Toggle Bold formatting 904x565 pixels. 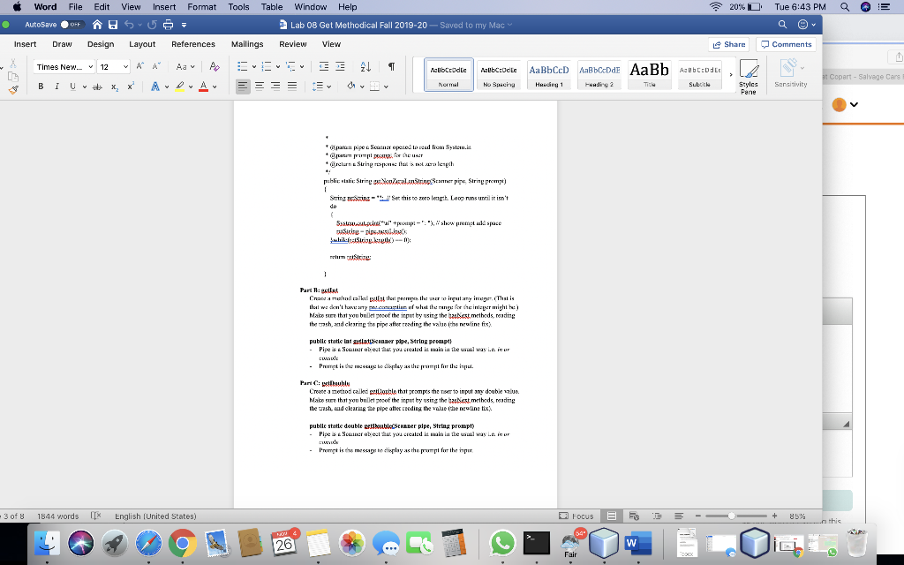tap(41, 87)
